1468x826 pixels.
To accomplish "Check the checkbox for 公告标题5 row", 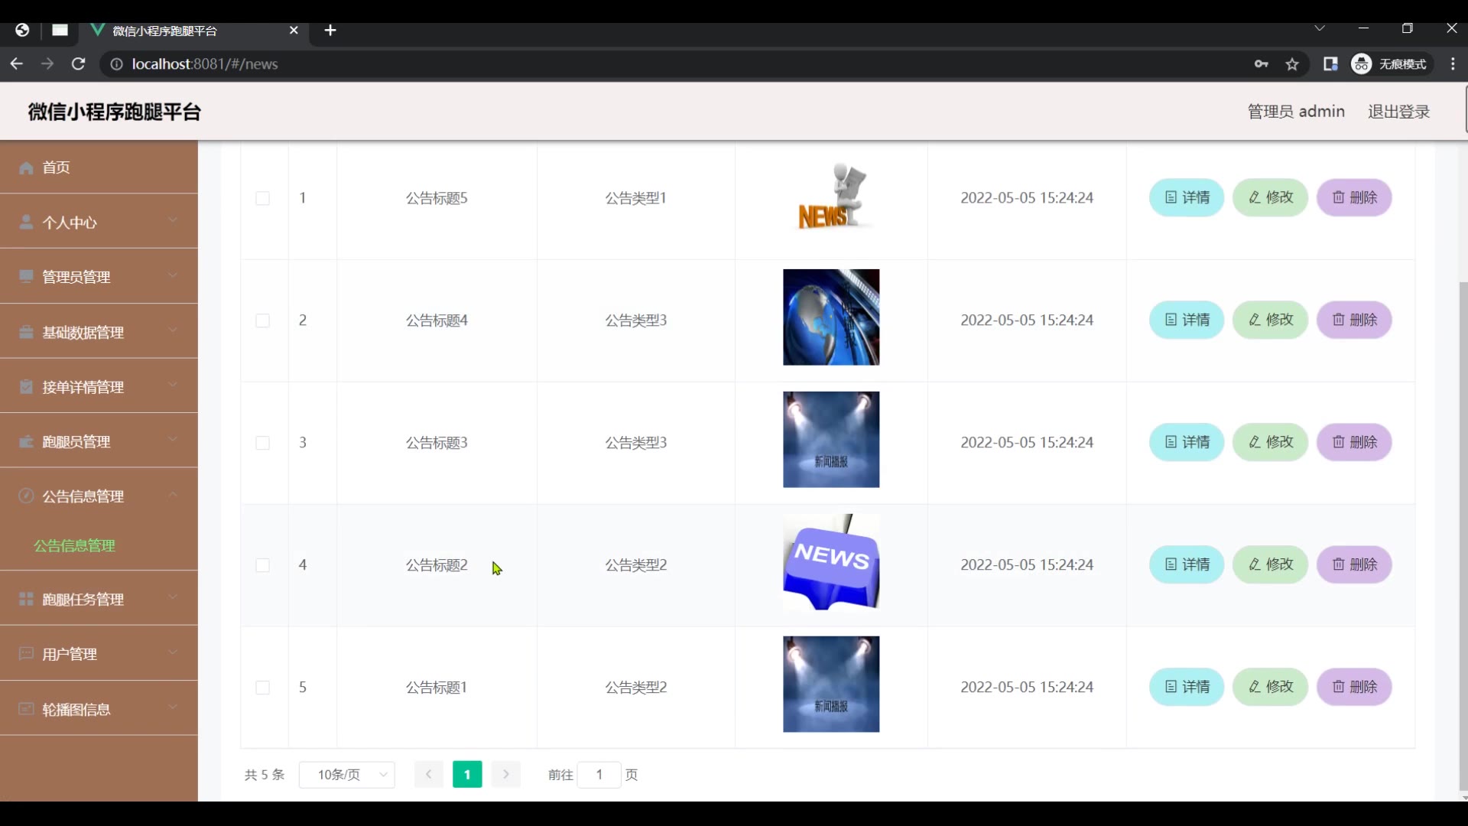I will [262, 198].
